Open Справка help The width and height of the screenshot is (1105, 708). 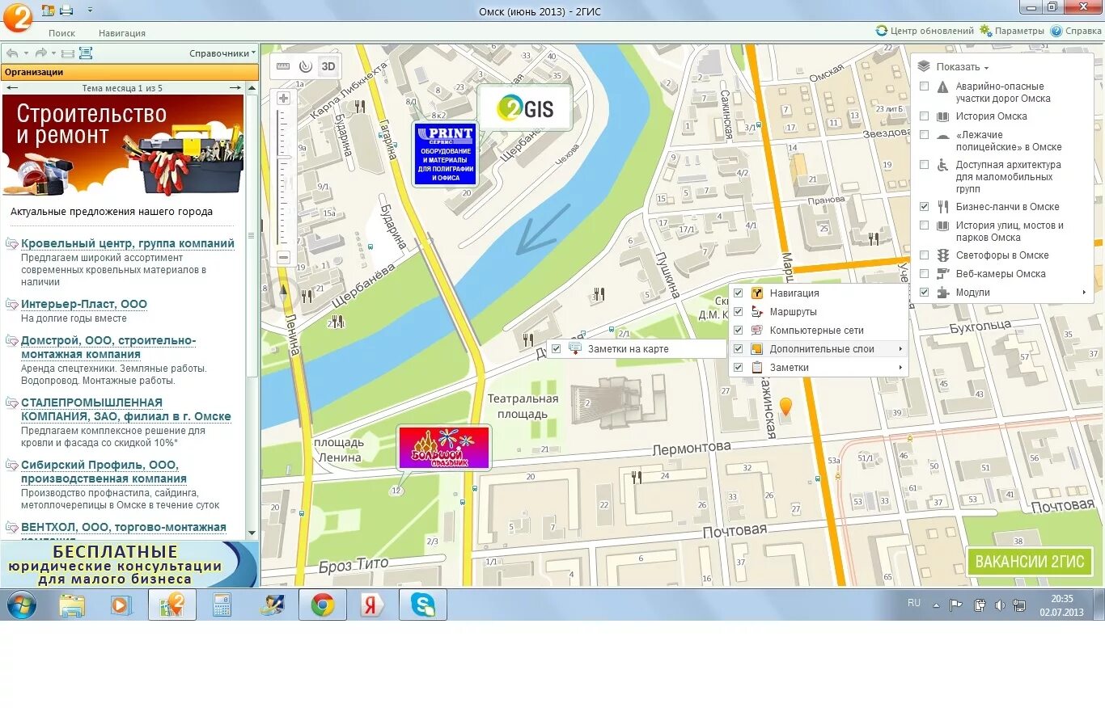(1076, 31)
